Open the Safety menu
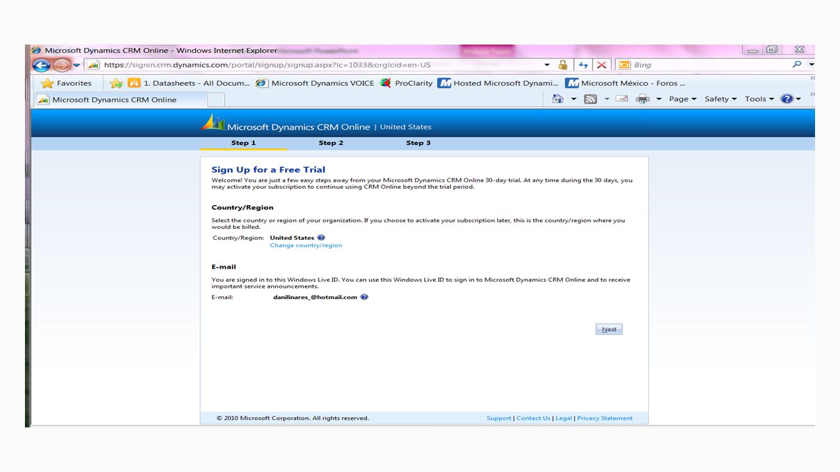This screenshot has width=840, height=472. (x=720, y=99)
